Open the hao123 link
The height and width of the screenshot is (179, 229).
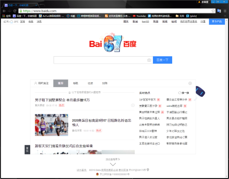[145, 21]
